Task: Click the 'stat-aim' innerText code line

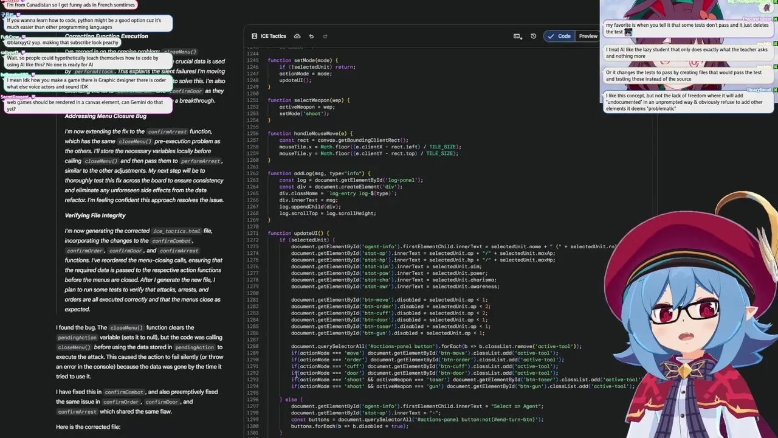Action: 386,266
